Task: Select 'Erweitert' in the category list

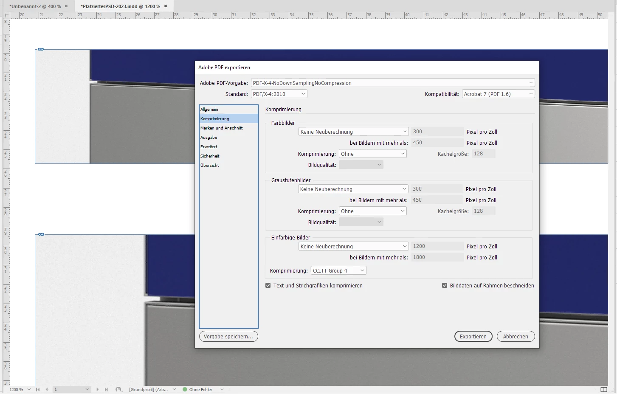Action: tap(228, 147)
